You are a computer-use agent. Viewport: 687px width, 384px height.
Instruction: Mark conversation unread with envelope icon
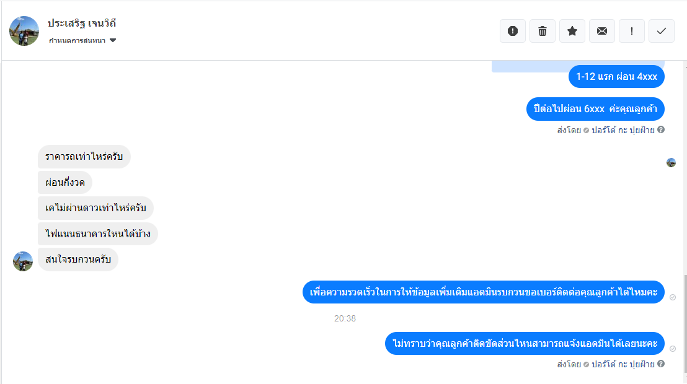coord(602,31)
